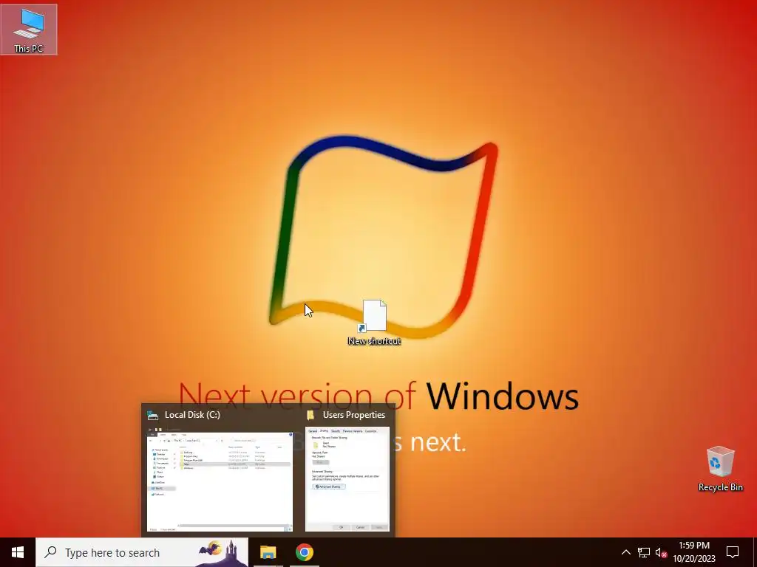Click the drive icon in Local Disk preview header
The height and width of the screenshot is (567, 757).
(x=152, y=415)
